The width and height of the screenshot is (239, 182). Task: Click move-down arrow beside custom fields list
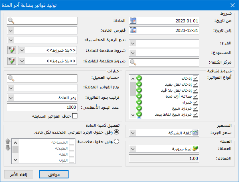[x=8, y=148]
